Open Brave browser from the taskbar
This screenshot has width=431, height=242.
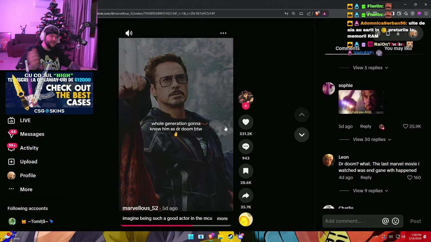211,237
